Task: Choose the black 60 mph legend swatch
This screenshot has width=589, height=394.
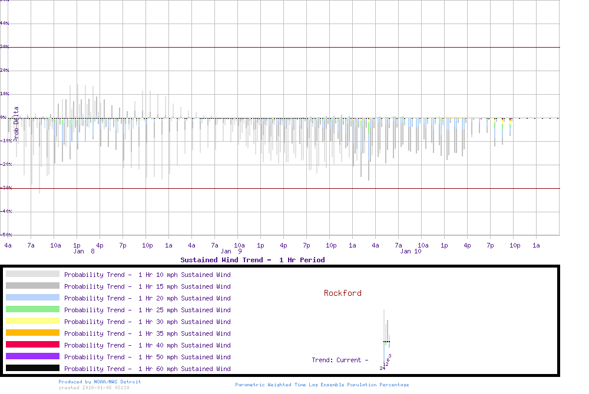Action: point(32,368)
